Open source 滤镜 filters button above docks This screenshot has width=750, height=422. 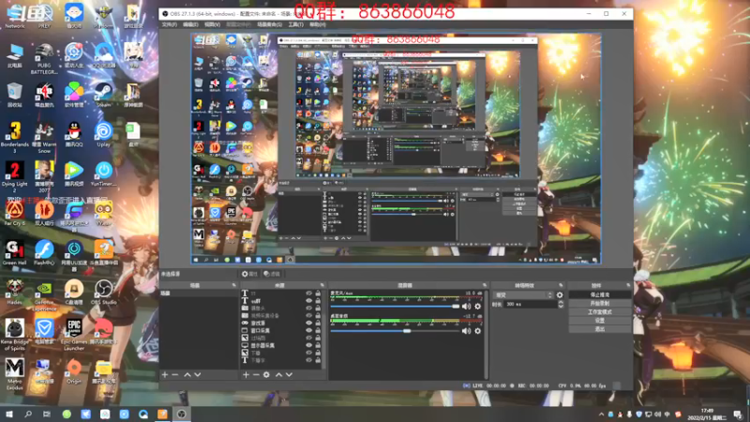[272, 274]
